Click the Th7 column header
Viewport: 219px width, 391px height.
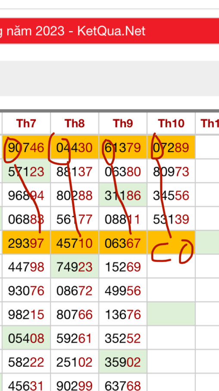[26, 123]
